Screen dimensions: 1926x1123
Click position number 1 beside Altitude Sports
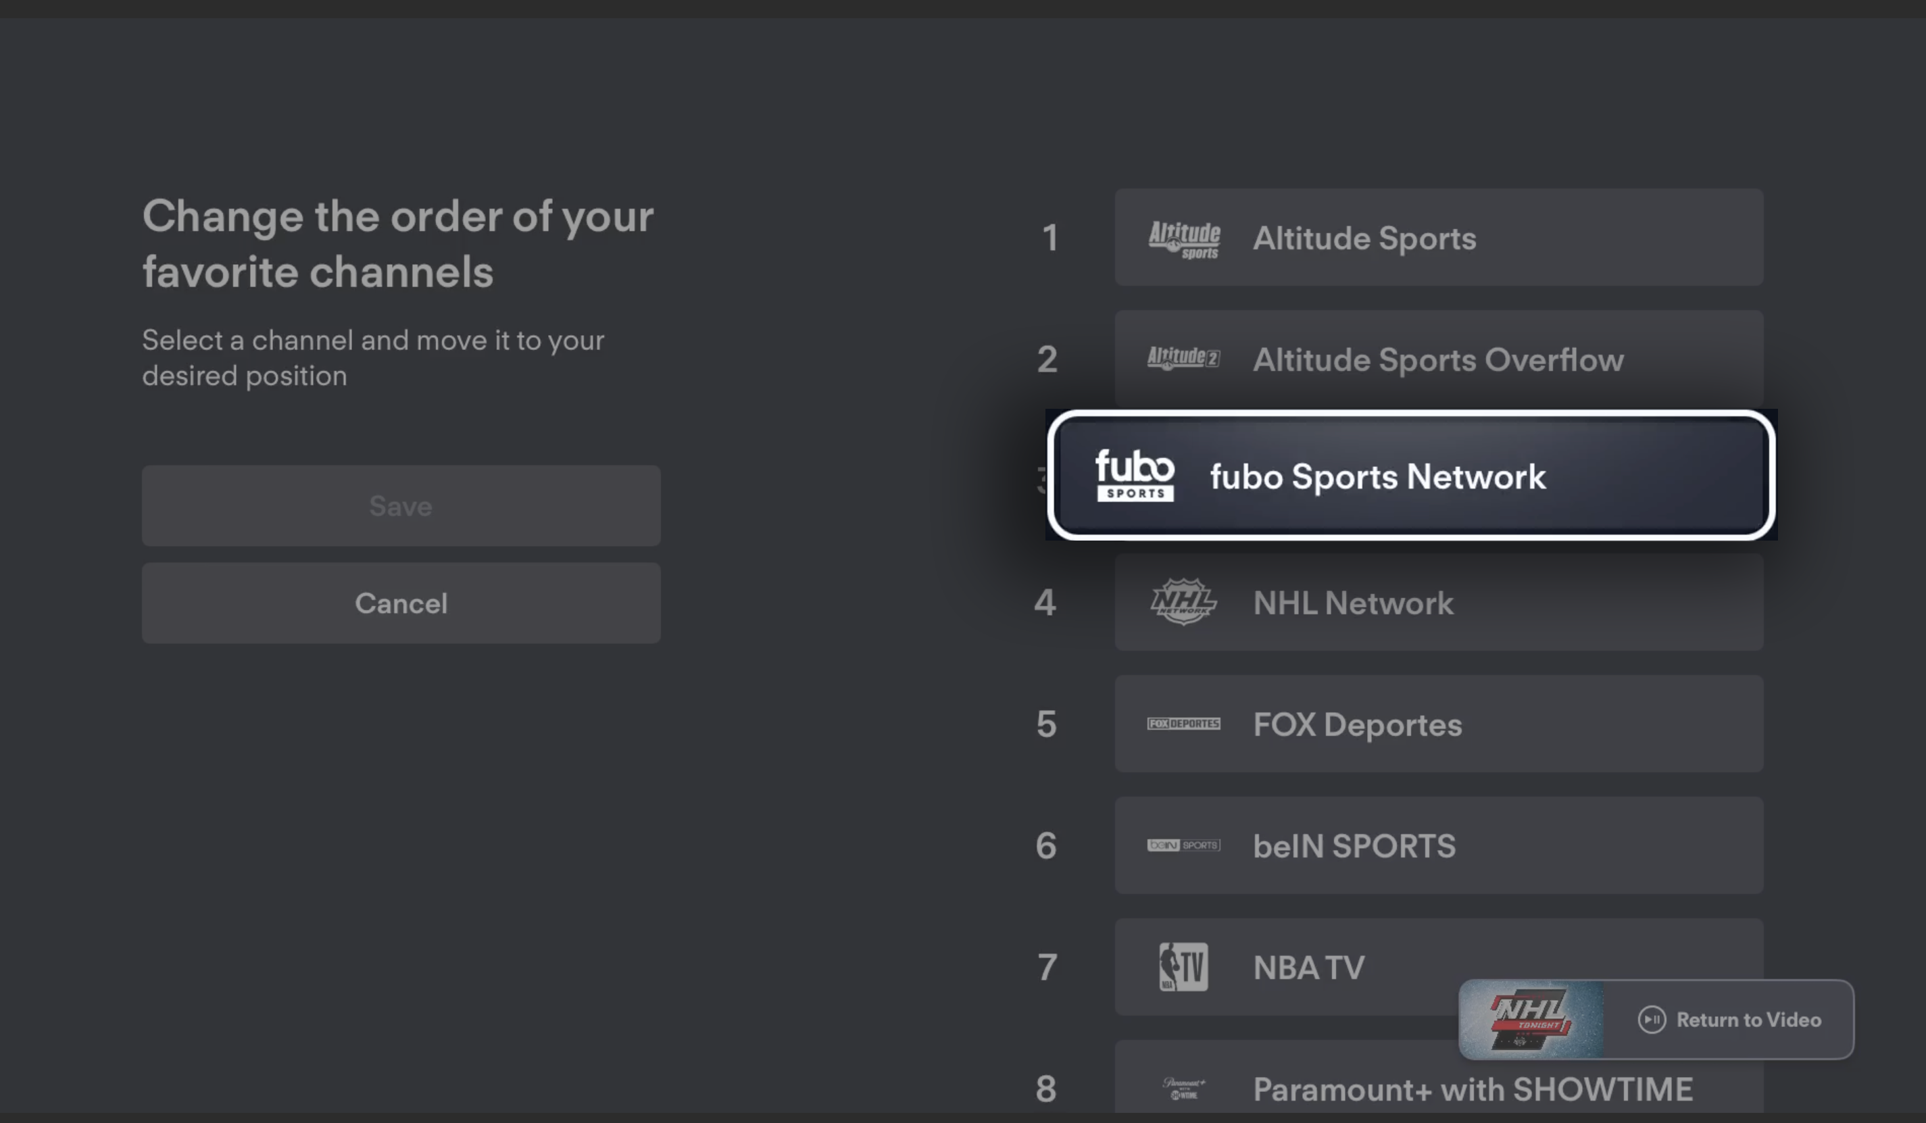click(1050, 238)
